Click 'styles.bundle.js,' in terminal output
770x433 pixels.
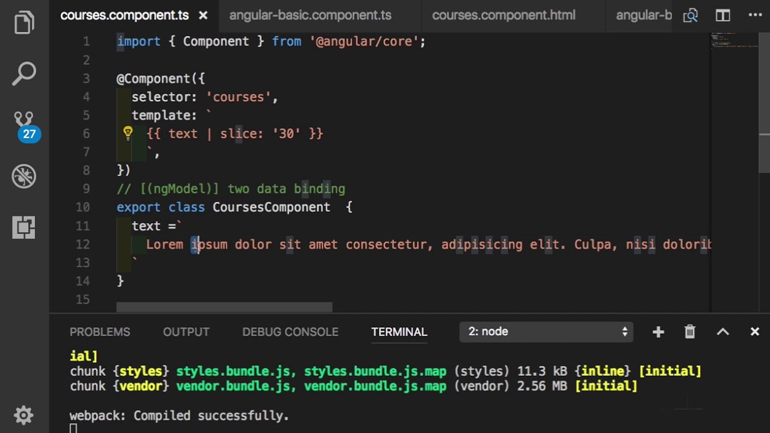click(x=236, y=372)
